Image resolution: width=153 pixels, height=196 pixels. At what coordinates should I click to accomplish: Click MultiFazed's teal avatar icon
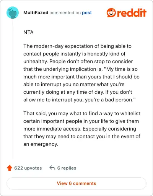coord(13,13)
